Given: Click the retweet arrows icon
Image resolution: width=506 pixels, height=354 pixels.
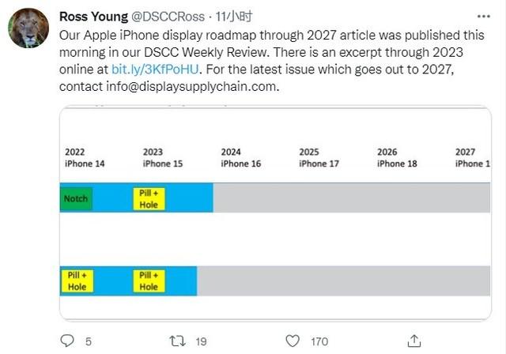Looking at the screenshot, I should tap(177, 341).
